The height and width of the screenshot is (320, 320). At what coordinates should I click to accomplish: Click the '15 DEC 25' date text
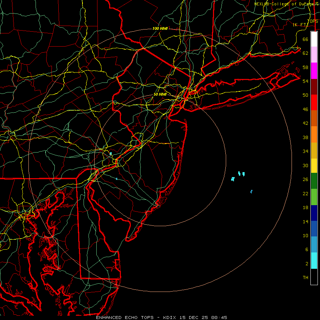(194, 318)
